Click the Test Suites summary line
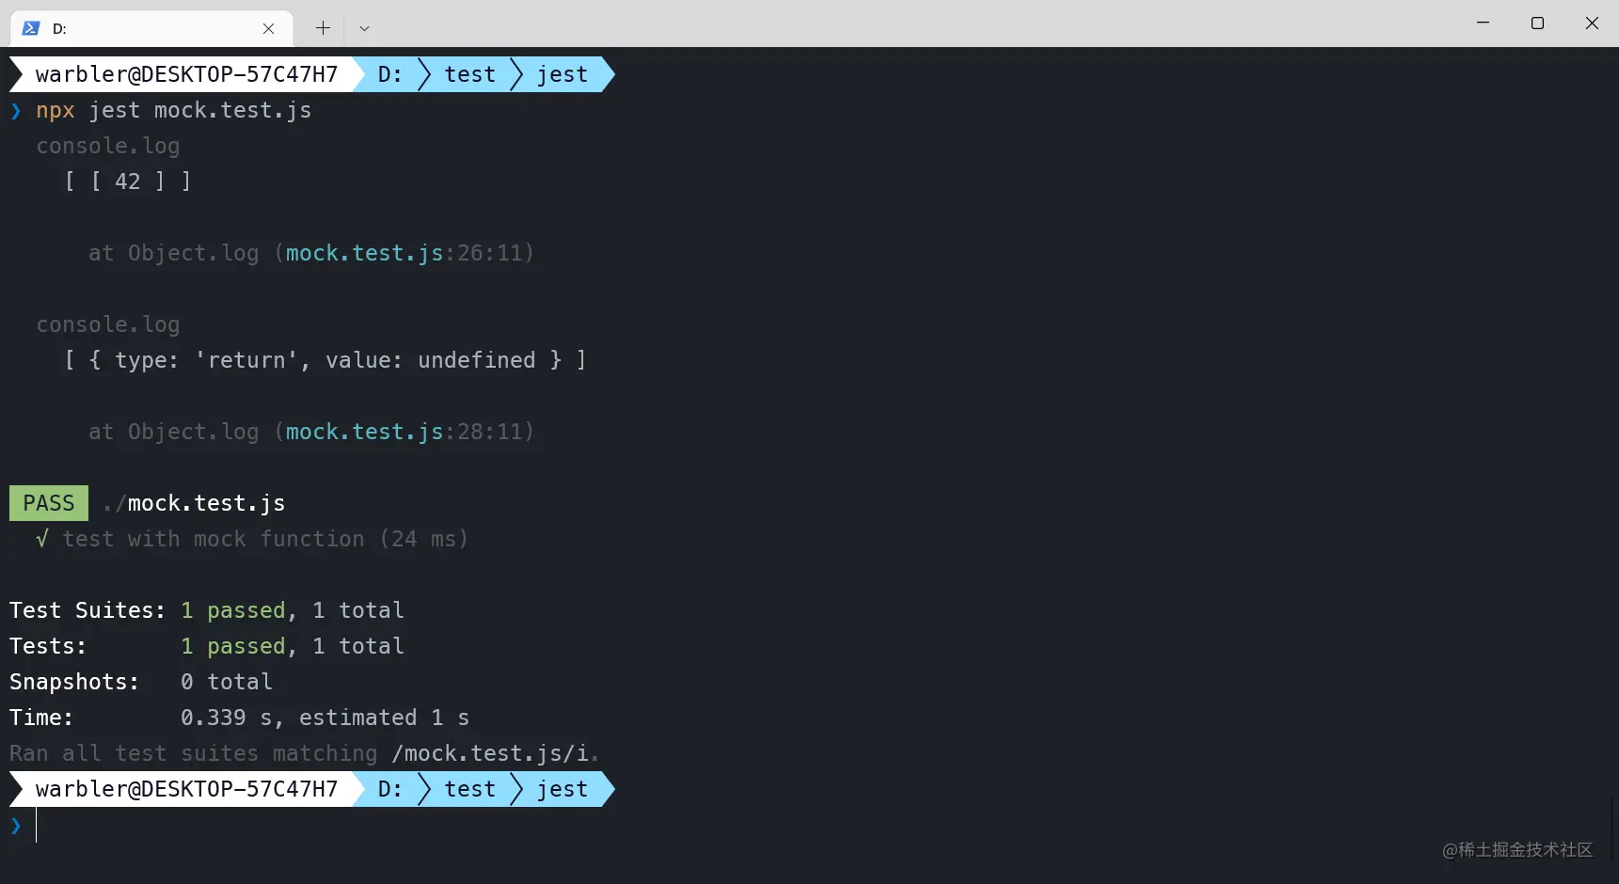 (207, 610)
